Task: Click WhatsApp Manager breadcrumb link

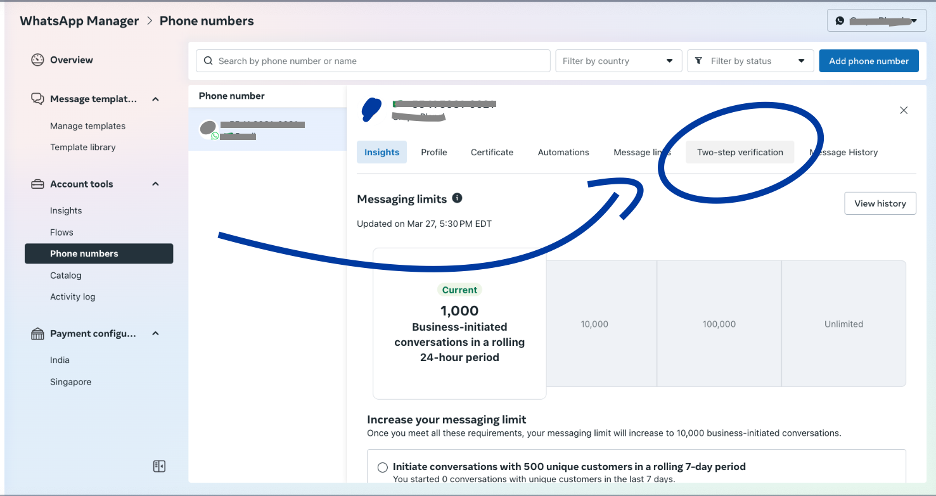Action: [x=79, y=21]
